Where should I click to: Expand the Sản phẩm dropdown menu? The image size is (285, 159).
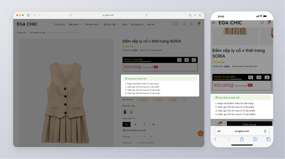point(75,25)
